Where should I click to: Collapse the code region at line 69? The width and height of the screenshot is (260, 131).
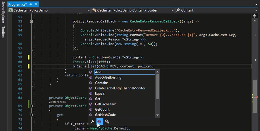[31, 106]
